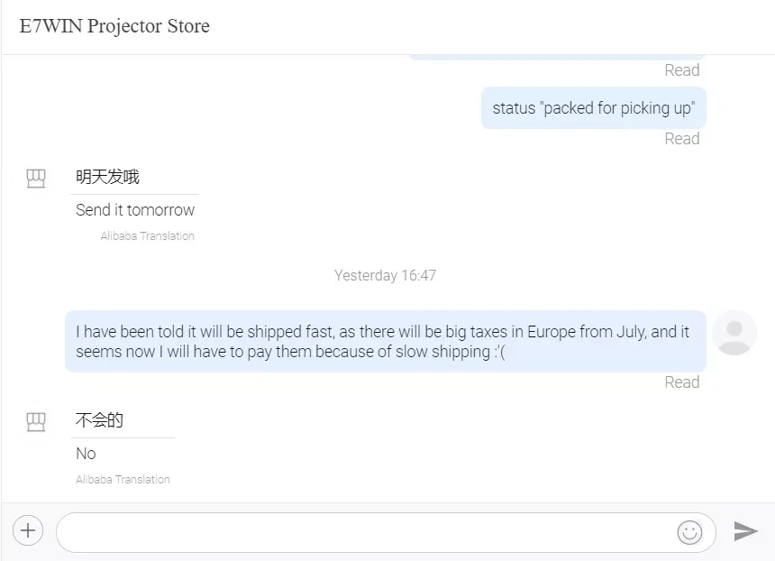This screenshot has height=561, width=775.
Task: Click the long message about Europe taxes
Action: [x=385, y=342]
